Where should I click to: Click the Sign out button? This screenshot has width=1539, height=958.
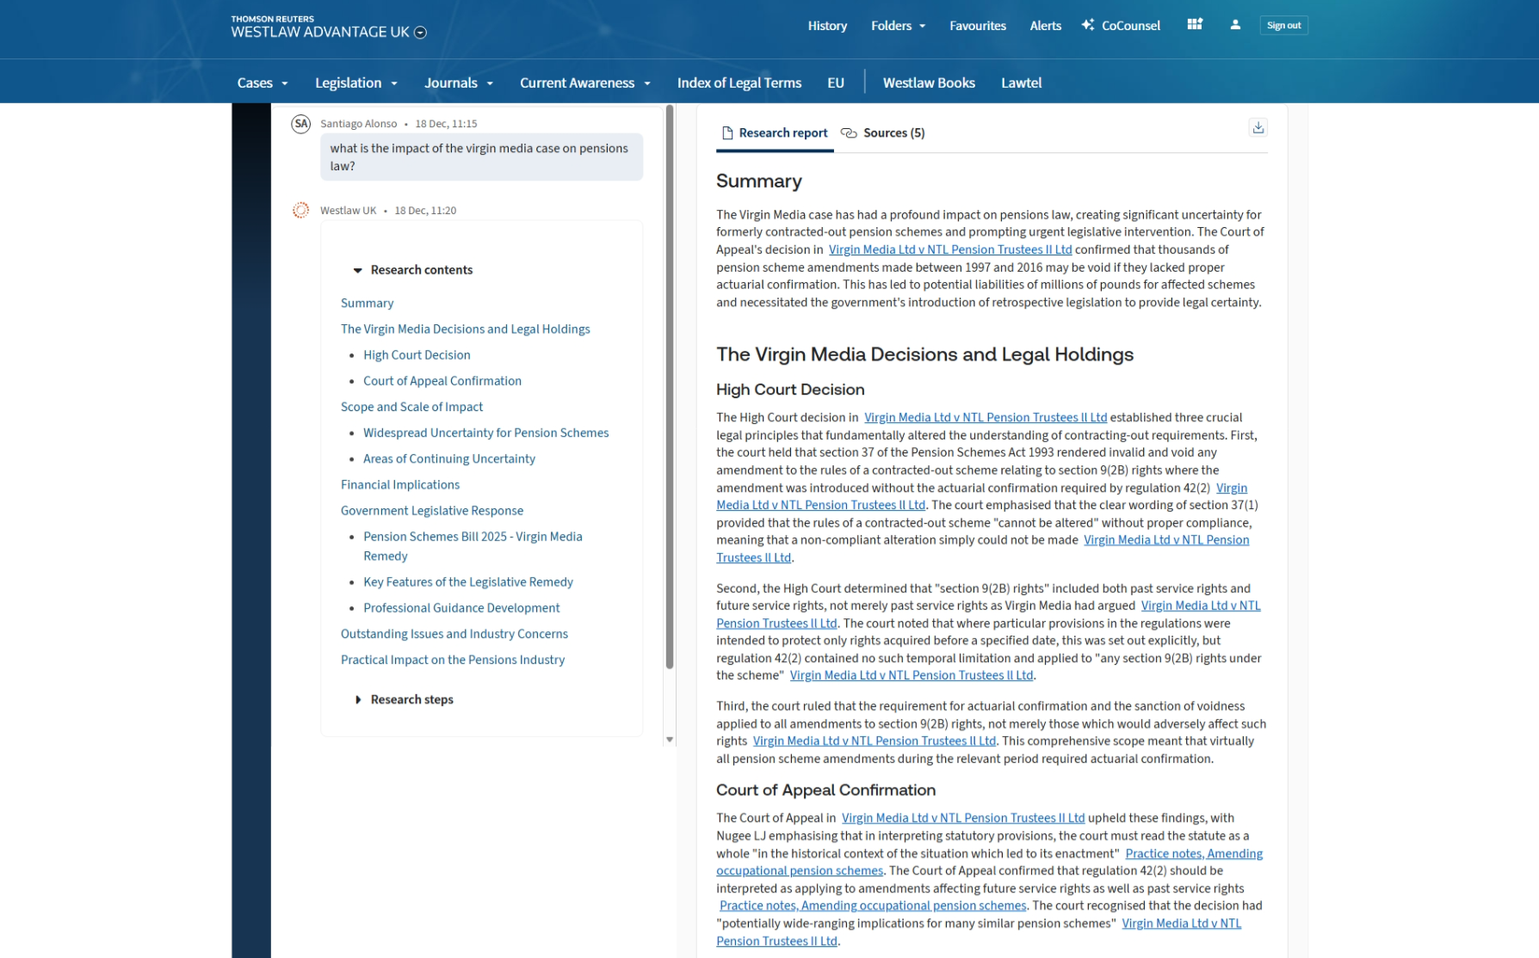pos(1283,26)
